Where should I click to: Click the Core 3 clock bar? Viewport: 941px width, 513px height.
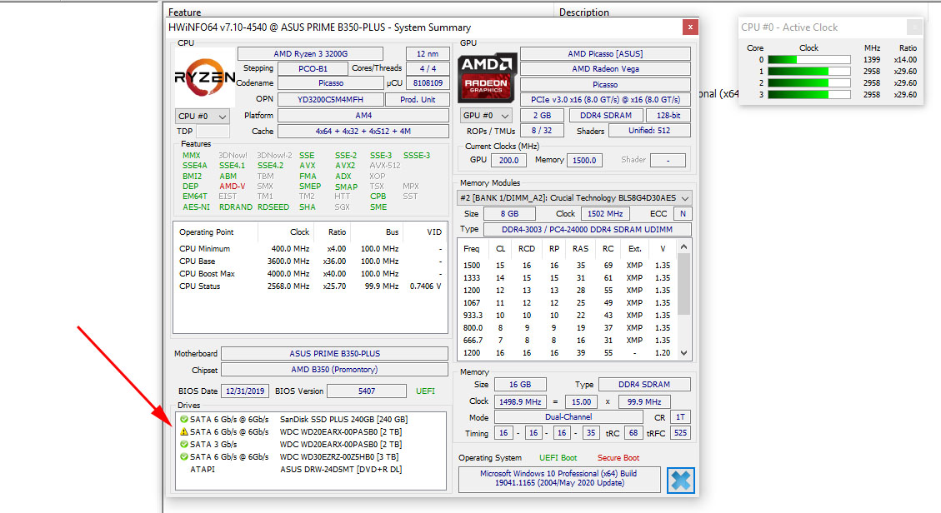[x=809, y=95]
